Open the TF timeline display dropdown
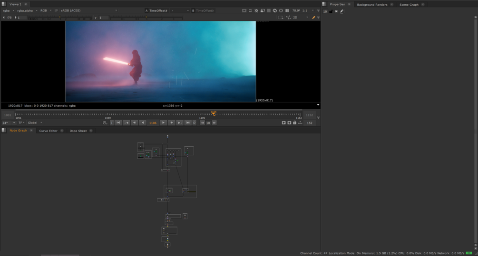Screen dimensions: 478x256 (x=21, y=123)
